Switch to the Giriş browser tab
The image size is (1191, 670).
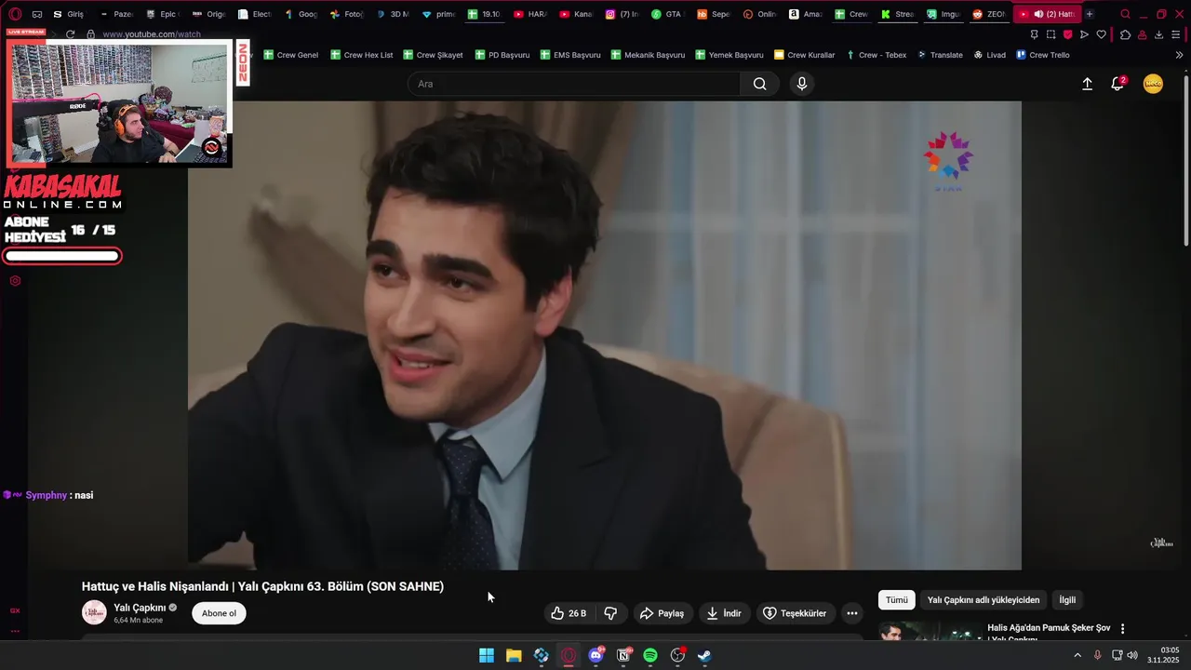coord(68,14)
